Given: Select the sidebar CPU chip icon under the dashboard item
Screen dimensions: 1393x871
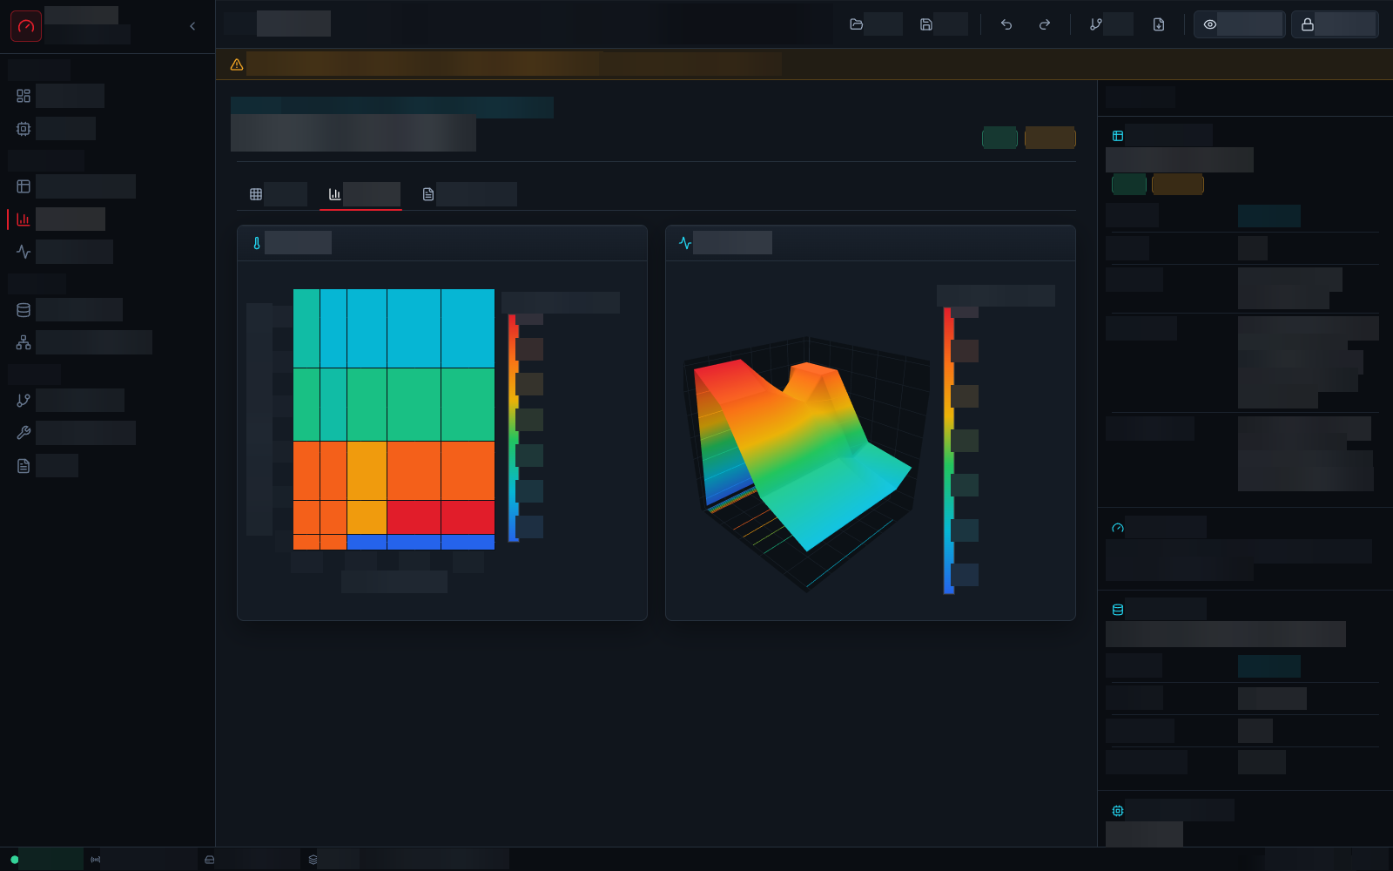Looking at the screenshot, I should click(24, 129).
